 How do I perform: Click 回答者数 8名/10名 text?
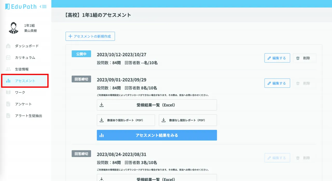[x=141, y=88]
